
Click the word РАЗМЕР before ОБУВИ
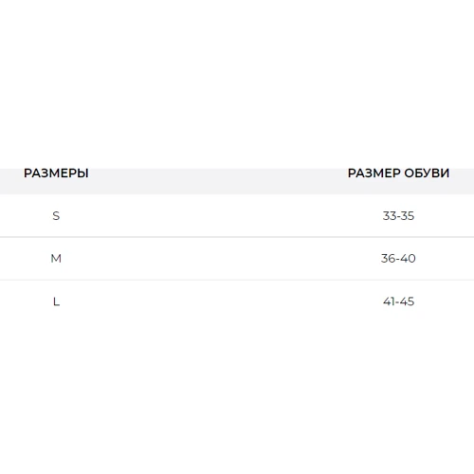point(374,173)
